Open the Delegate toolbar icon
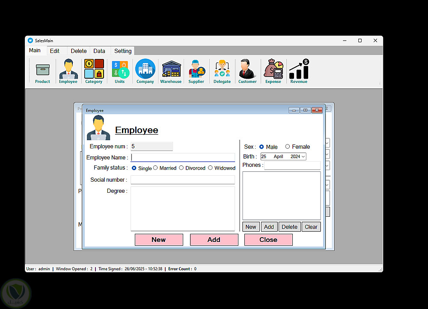 tap(222, 72)
